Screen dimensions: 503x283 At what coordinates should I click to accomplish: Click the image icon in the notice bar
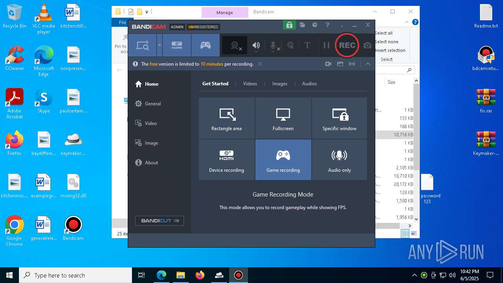(340, 64)
